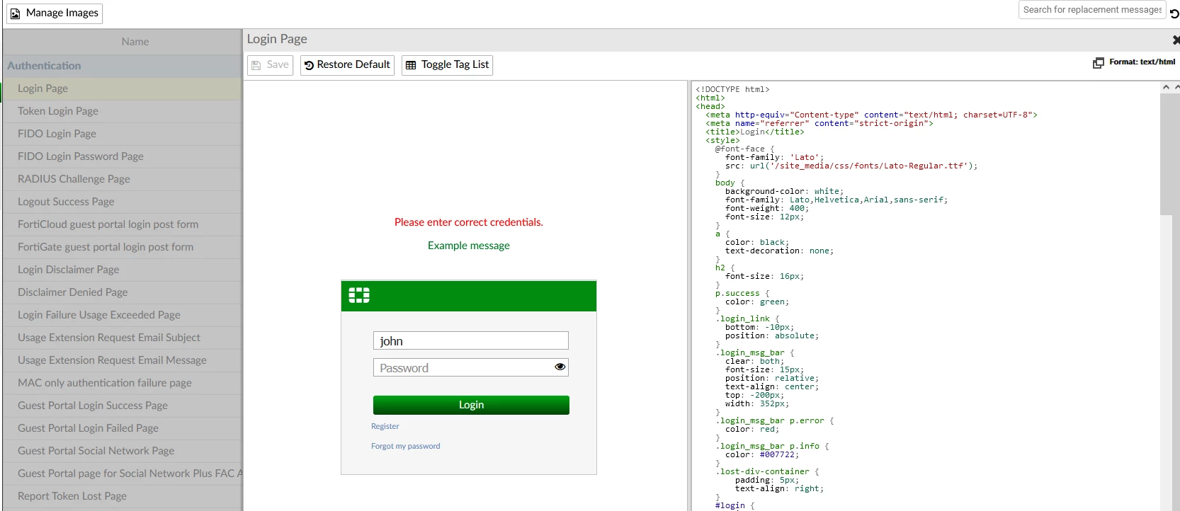Select FIDO Login Page
The height and width of the screenshot is (511, 1180).
point(123,134)
